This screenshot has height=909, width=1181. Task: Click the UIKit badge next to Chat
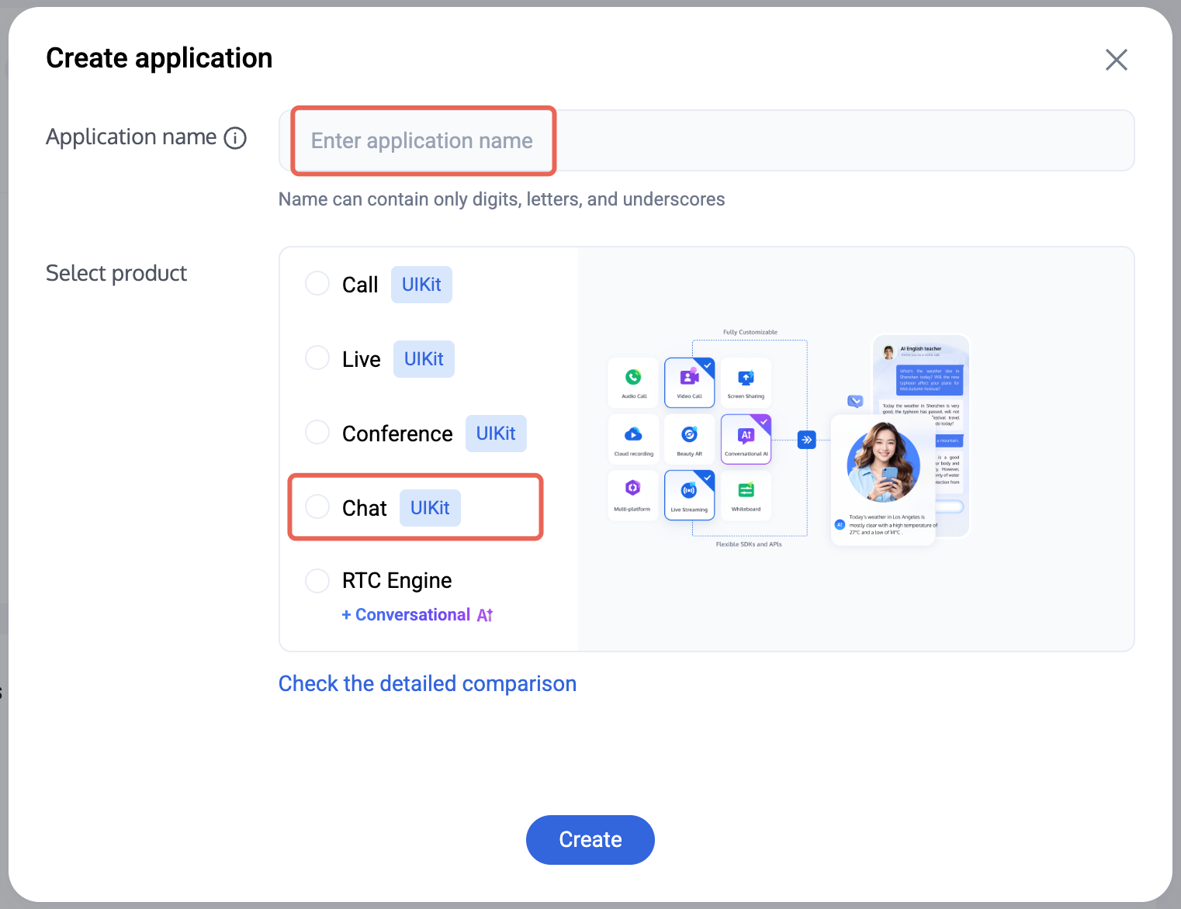430,508
